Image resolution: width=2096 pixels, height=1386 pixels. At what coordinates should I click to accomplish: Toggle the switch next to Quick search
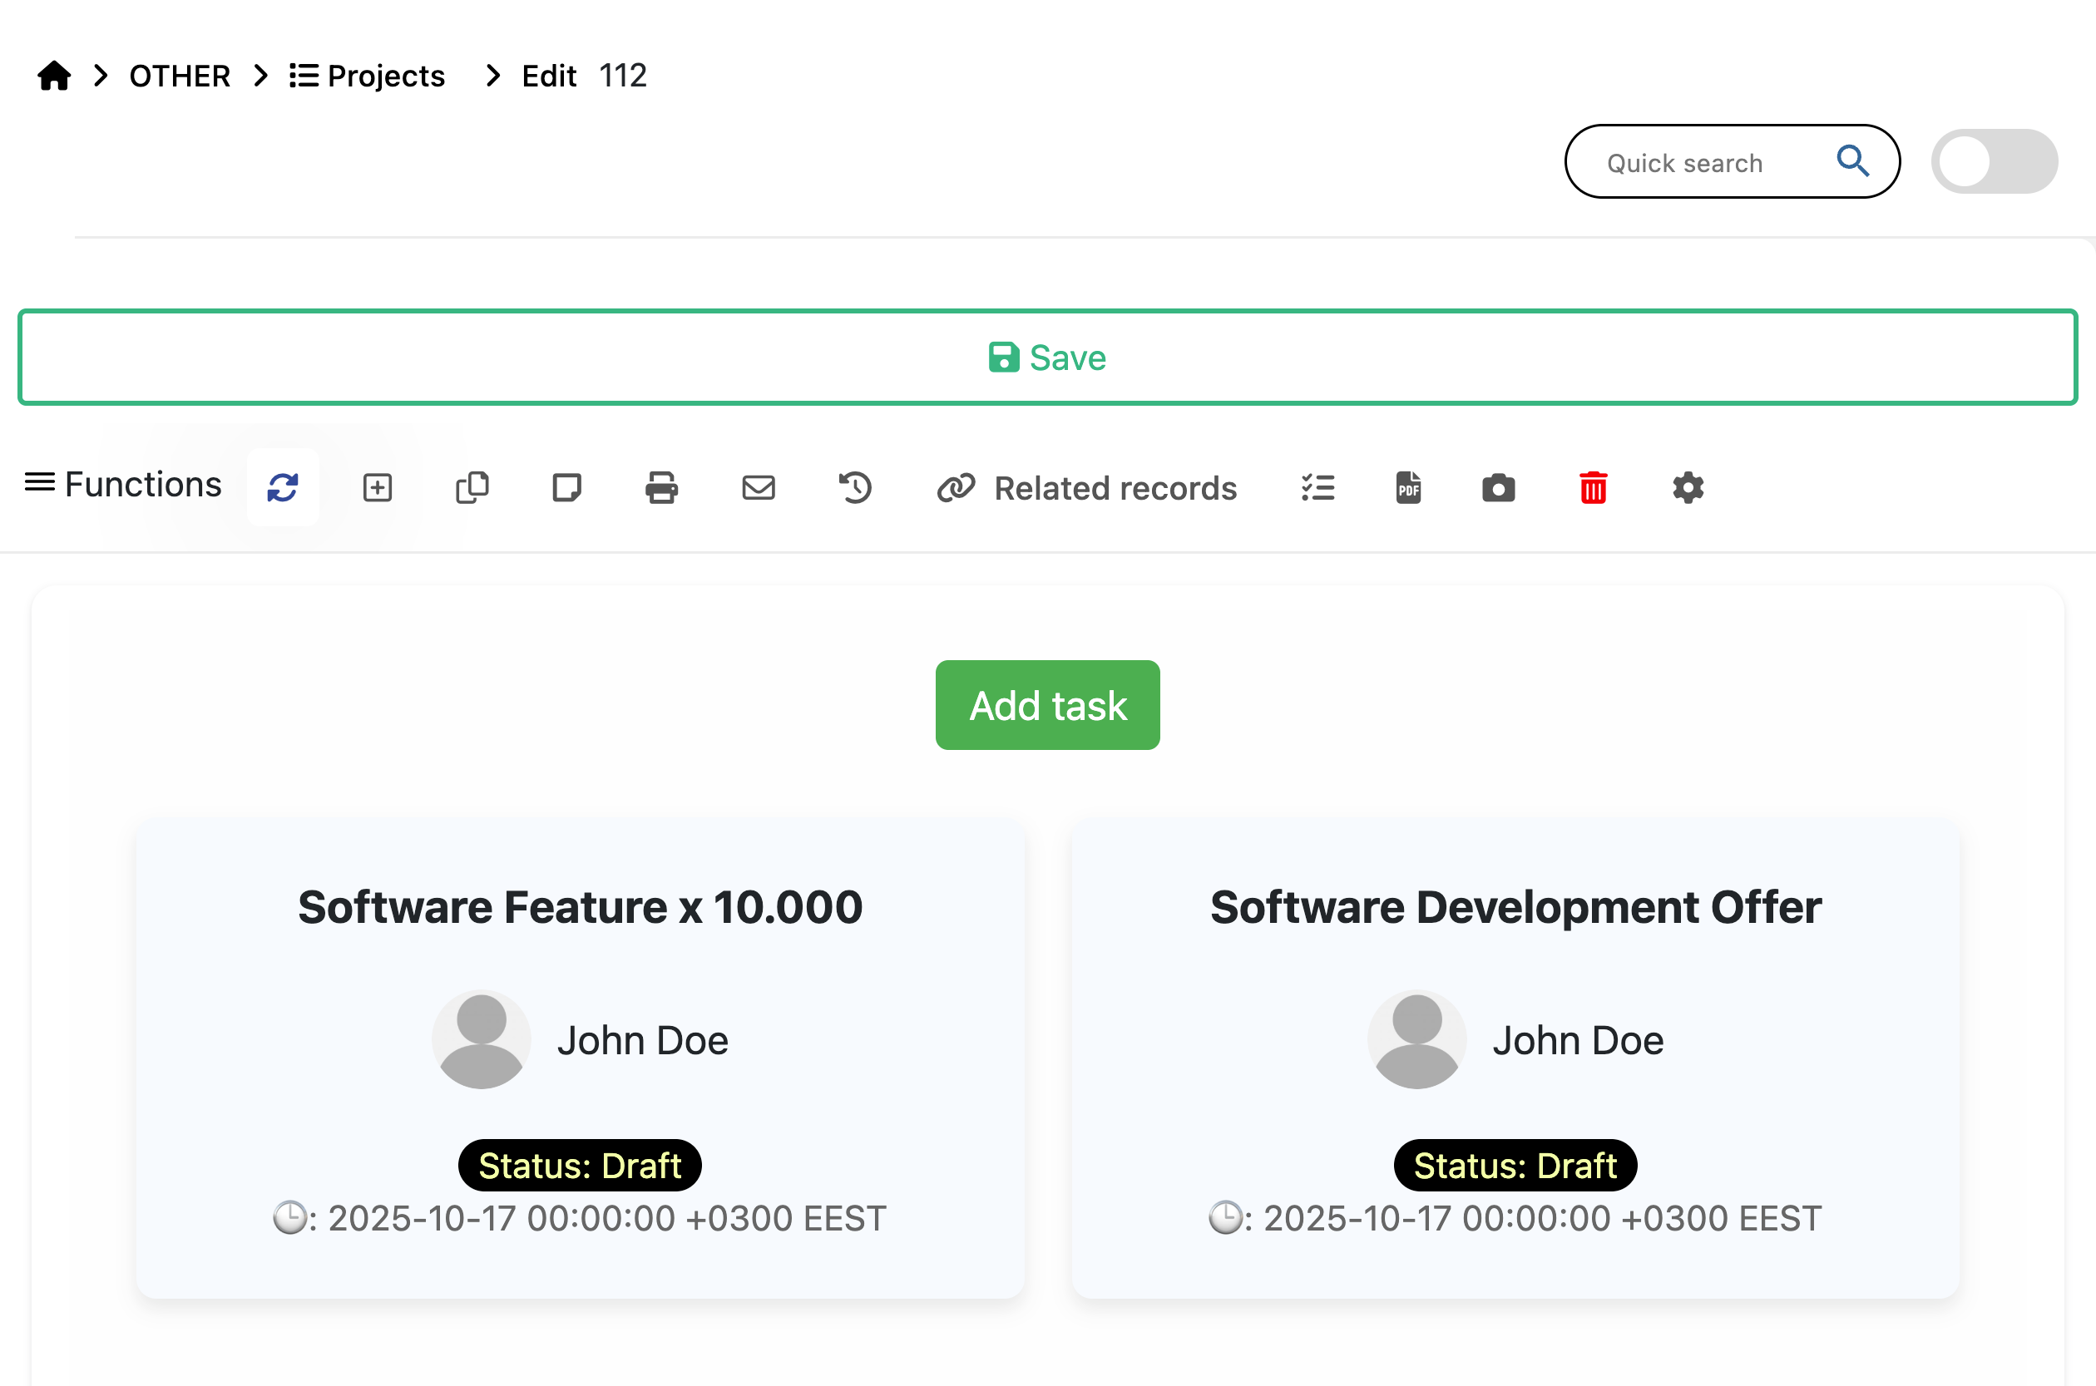point(1994,162)
